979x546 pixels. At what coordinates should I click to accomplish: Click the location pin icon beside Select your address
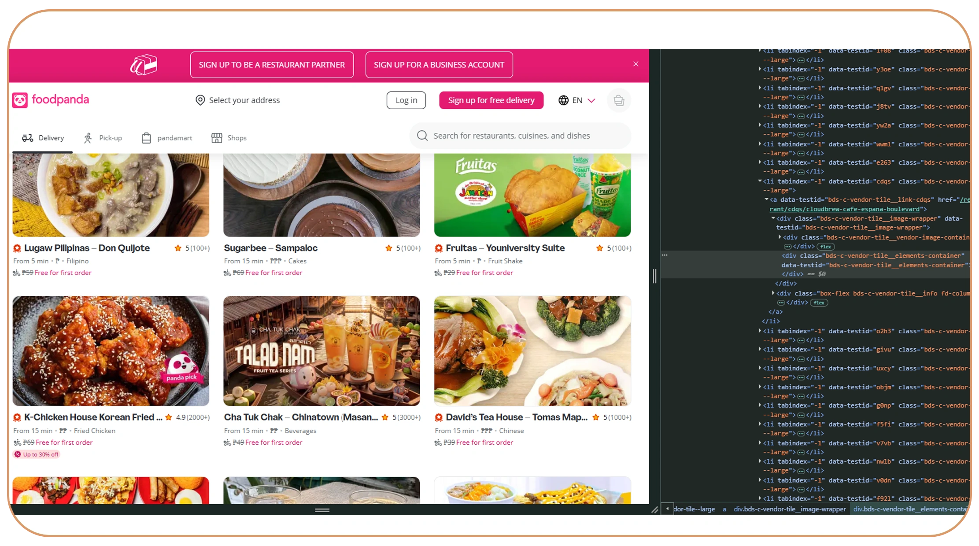[200, 100]
